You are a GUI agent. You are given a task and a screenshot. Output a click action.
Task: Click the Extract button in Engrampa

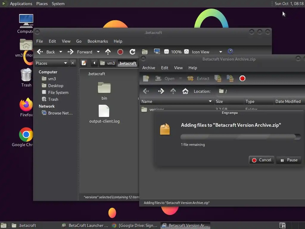click(x=198, y=78)
